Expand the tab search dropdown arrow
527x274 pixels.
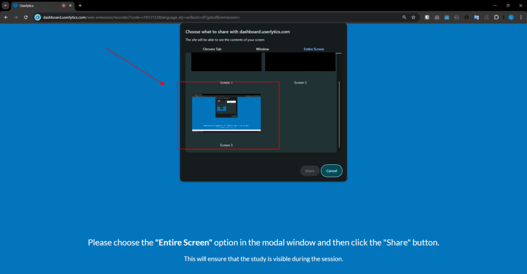[5, 5]
